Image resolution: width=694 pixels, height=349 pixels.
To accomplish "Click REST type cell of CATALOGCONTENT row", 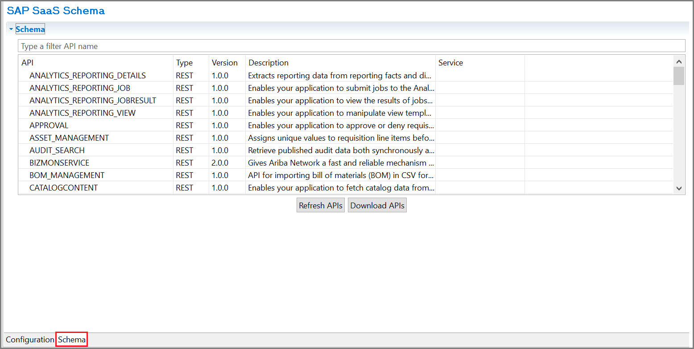I will [184, 188].
